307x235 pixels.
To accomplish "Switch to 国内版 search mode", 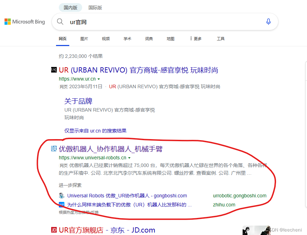I will pos(70,8).
